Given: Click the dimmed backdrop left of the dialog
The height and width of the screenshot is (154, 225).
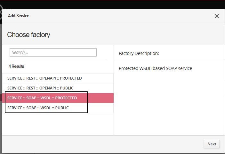Looking at the screenshot, I should 1,80.
